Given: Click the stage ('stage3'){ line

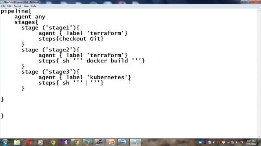Looking at the screenshot, I should point(51,72).
